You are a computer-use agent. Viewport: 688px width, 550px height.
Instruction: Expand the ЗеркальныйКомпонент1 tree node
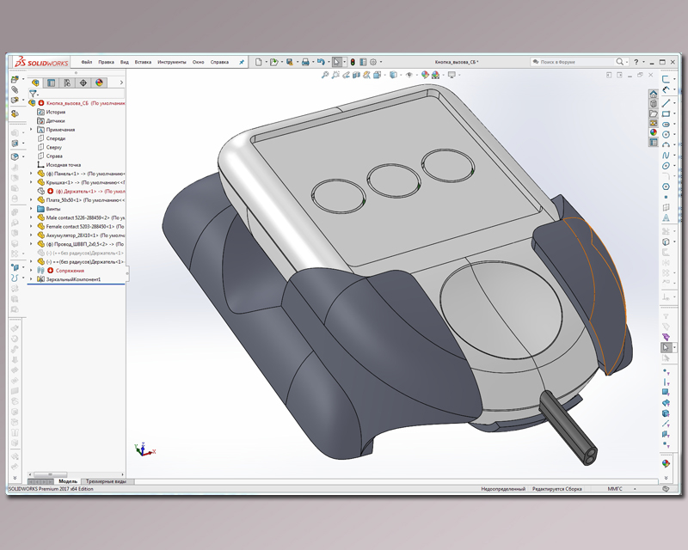point(31,279)
